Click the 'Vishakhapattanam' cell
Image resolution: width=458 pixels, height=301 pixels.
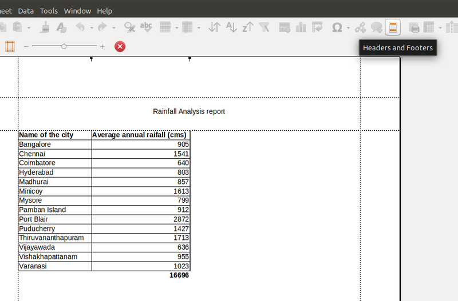[55, 256]
